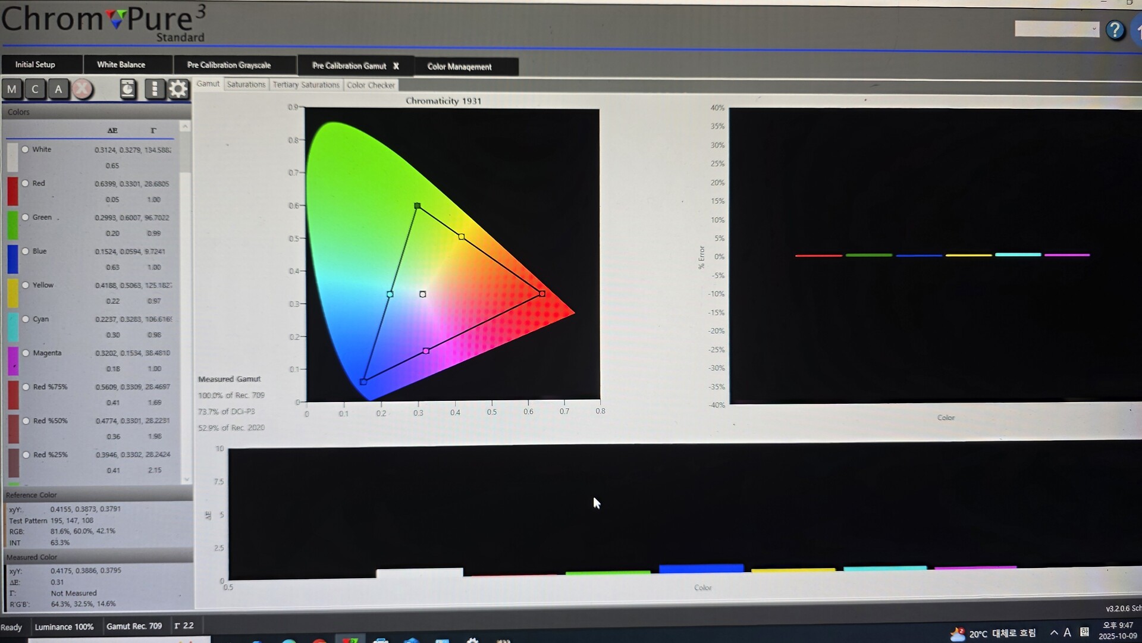Image resolution: width=1142 pixels, height=643 pixels.
Task: Open the report chart icon
Action: 128,89
